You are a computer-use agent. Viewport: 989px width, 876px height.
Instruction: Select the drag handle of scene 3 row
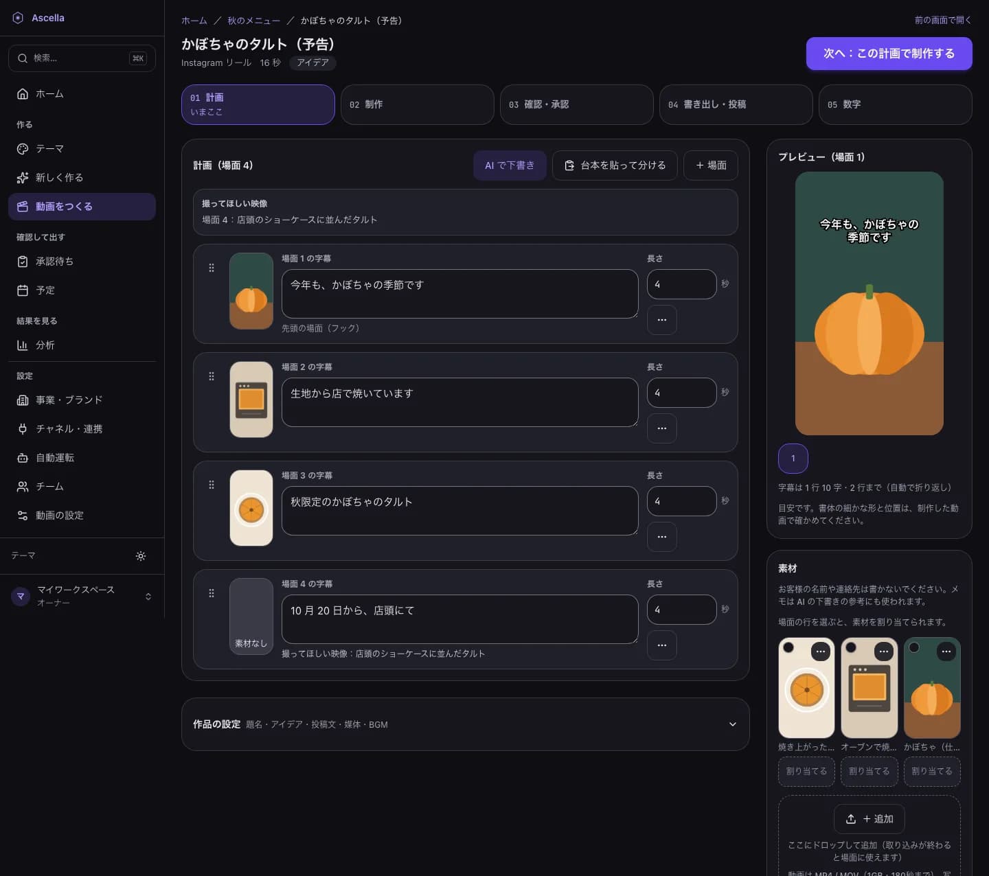[x=212, y=485]
